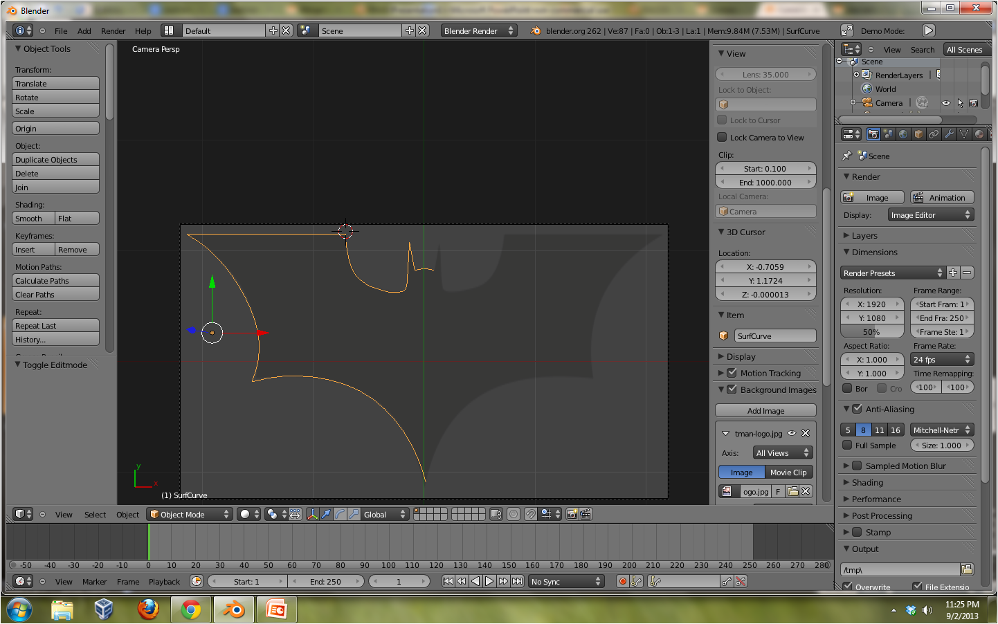Open Blender Render engine dropdown
Screen dimensions: 998x624
(479, 30)
